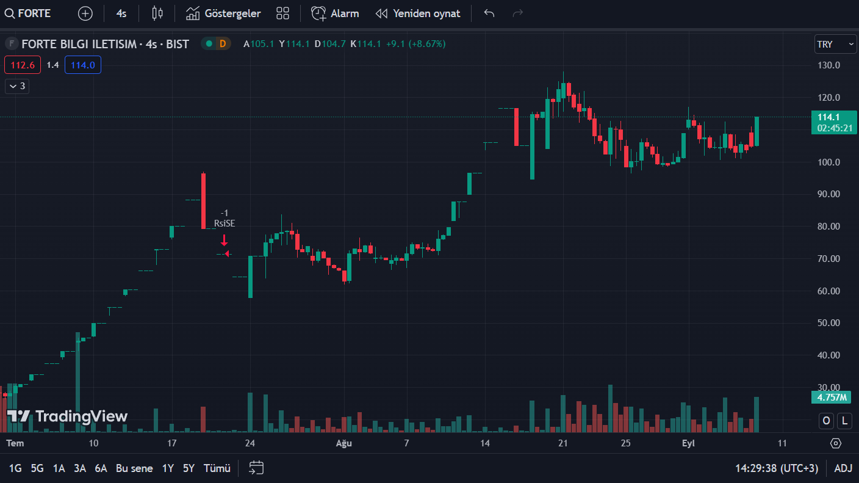Undo the last chart action
Image resolution: width=859 pixels, height=483 pixels.
click(489, 13)
